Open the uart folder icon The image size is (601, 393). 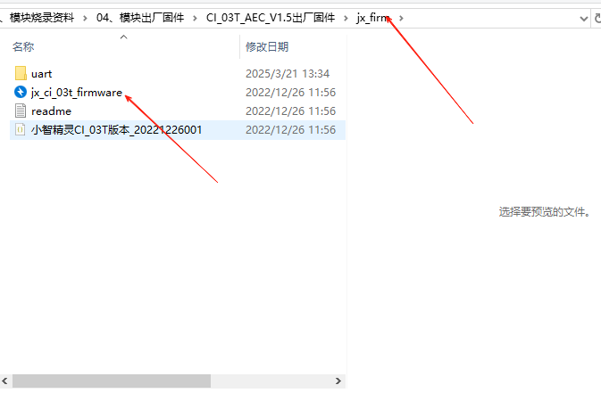click(21, 73)
